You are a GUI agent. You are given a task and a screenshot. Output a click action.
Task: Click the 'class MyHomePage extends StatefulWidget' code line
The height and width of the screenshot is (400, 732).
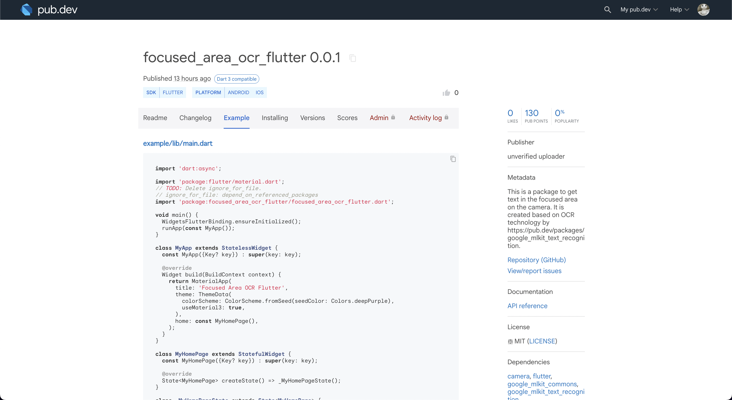click(223, 354)
